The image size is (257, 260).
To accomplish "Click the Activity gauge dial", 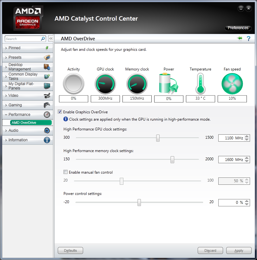I will click(74, 84).
